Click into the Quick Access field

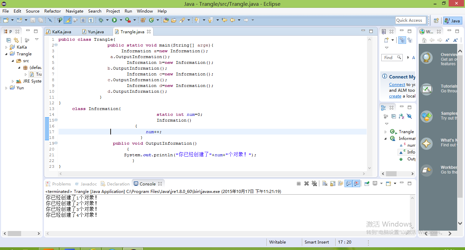click(411, 20)
